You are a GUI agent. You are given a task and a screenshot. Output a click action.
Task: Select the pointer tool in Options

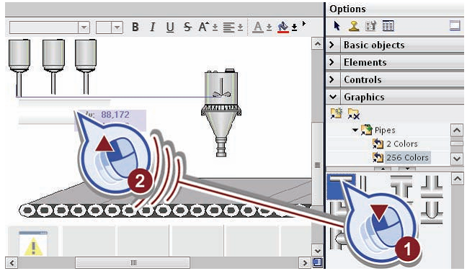tap(337, 26)
